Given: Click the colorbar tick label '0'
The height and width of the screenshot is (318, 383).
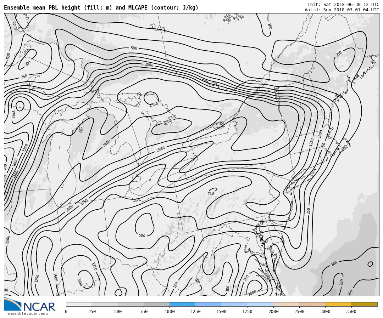Looking at the screenshot, I should [x=66, y=311].
